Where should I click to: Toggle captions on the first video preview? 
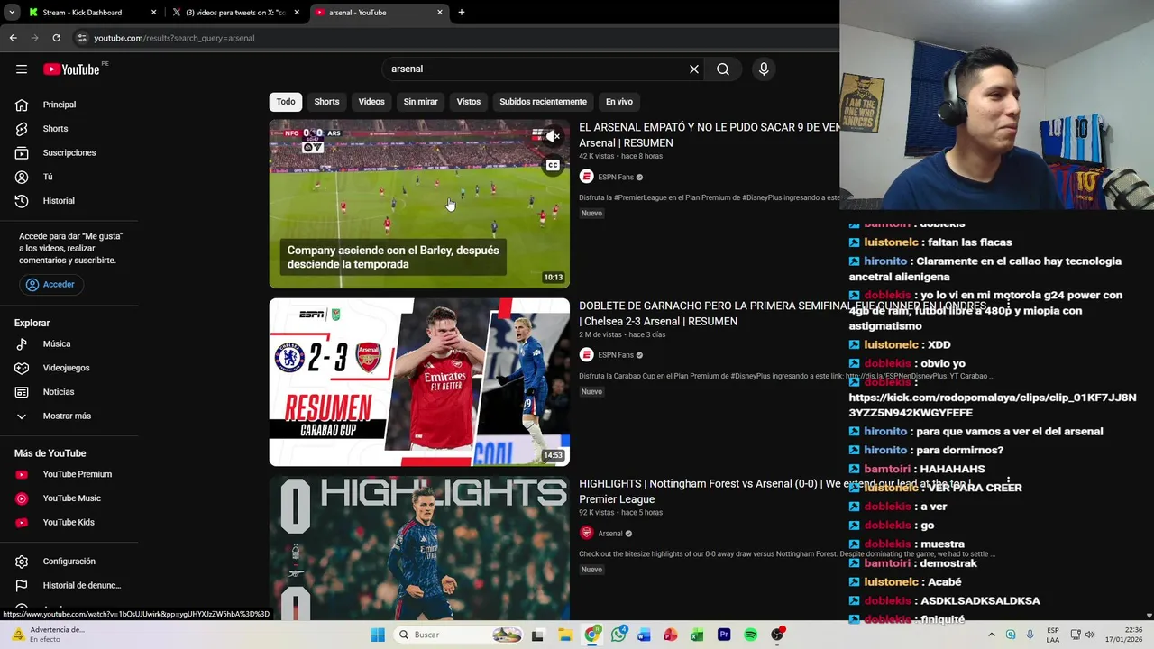coord(553,165)
